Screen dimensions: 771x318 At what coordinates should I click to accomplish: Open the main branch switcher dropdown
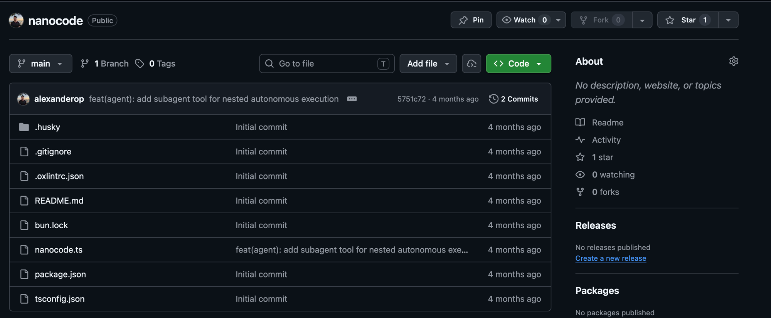(x=40, y=64)
